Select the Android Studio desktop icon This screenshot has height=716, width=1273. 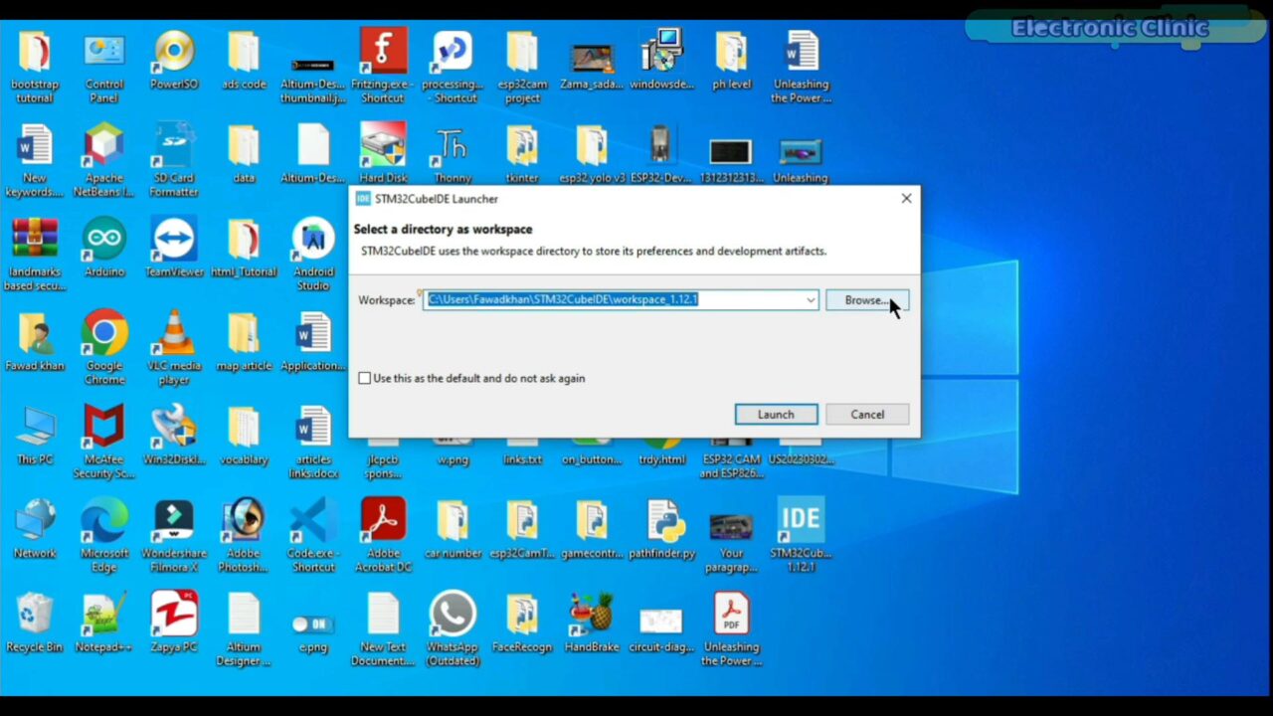coord(313,255)
